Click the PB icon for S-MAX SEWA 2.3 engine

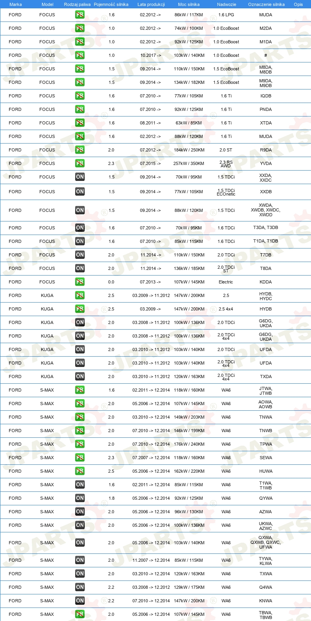point(80,458)
